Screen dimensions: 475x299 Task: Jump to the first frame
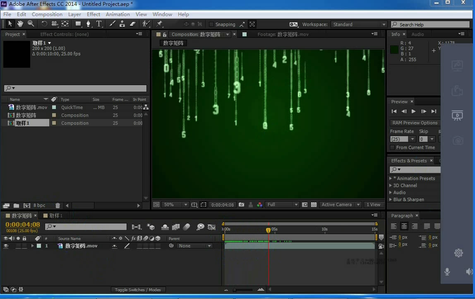(x=394, y=111)
